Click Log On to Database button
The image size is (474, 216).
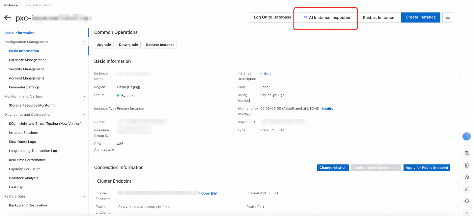pos(272,17)
